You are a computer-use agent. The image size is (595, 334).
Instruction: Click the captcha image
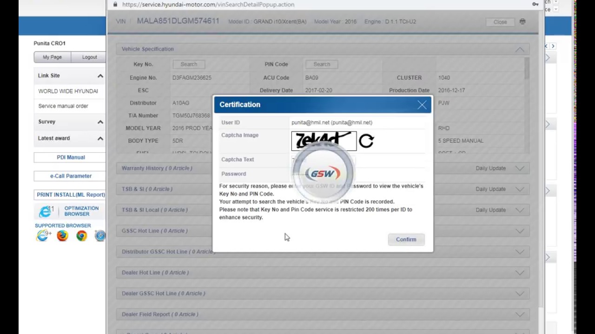324,141
